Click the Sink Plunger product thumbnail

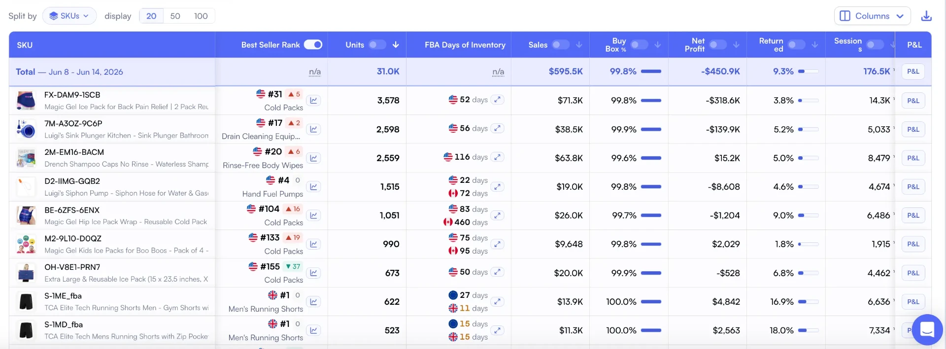[x=26, y=129]
